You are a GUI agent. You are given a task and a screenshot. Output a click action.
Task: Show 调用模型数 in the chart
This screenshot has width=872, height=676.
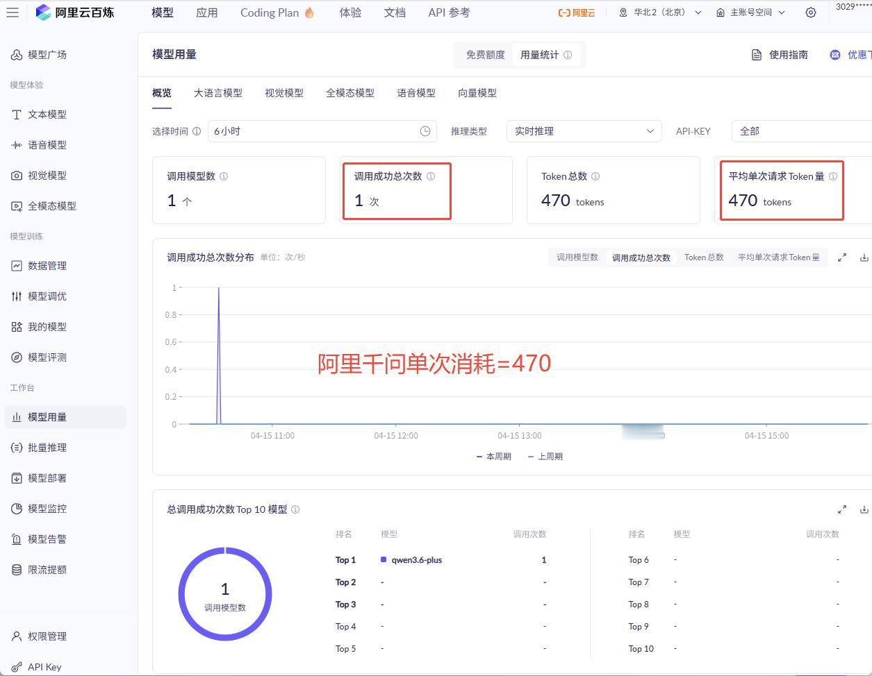(577, 257)
